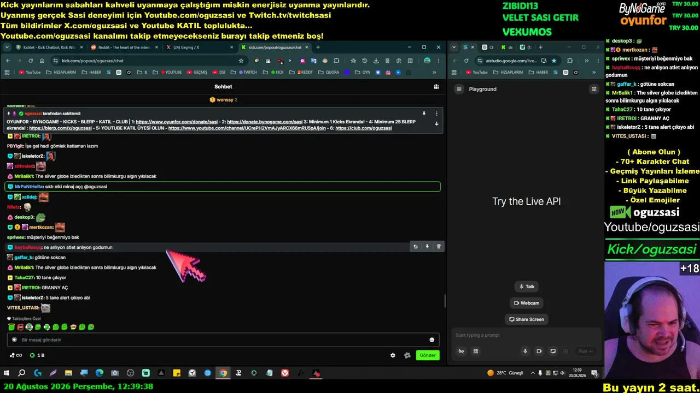This screenshot has height=393, width=700.
Task: Open the Downloads icon in Kick window toolbar
Action: (x=376, y=61)
